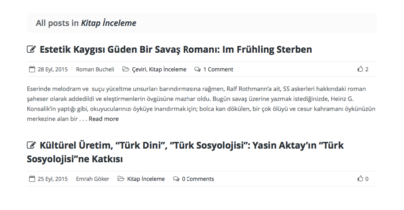Open author Emrah Göker's page
This screenshot has height=210, width=404.
pos(92,179)
